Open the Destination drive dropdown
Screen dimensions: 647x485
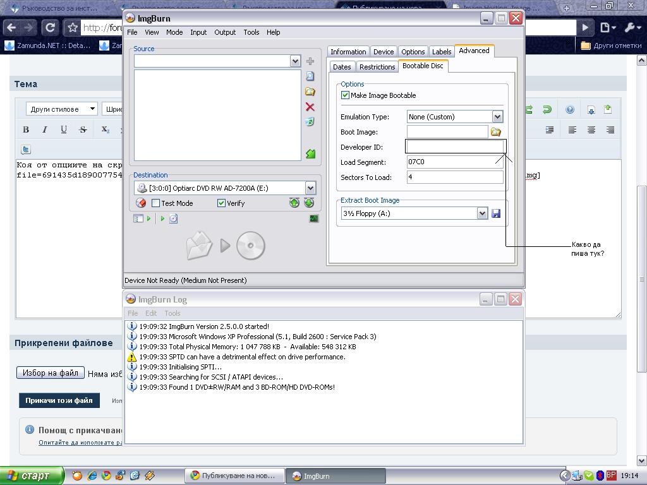[x=310, y=188]
